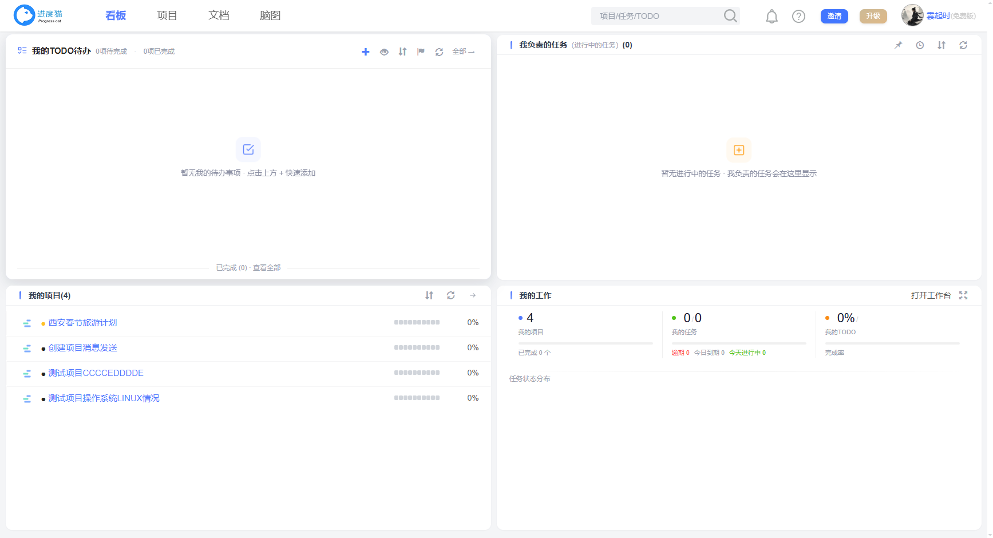Viewport: 993px width, 538px height.
Task: Open project 西安春节旅游计划
Action: click(x=82, y=323)
